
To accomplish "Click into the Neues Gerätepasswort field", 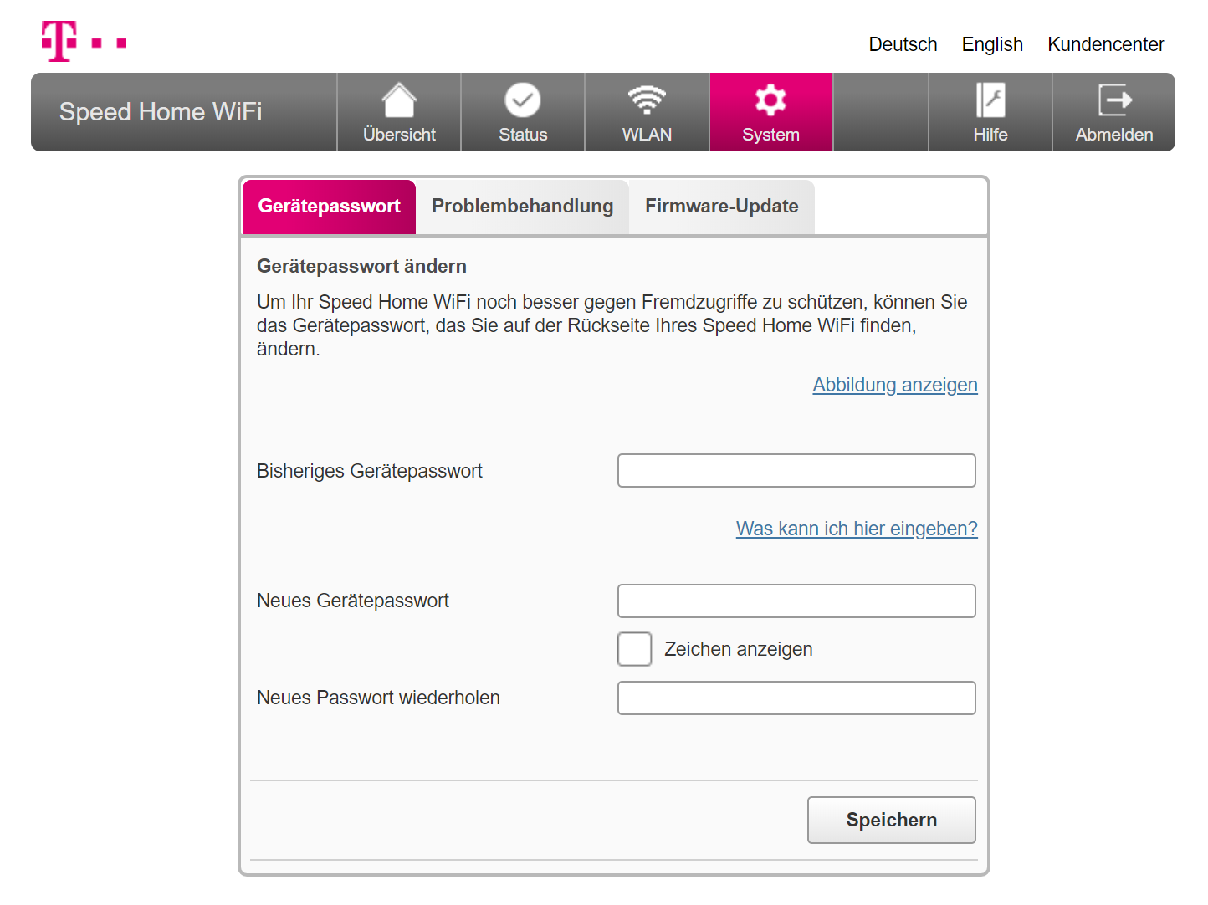I will click(796, 601).
